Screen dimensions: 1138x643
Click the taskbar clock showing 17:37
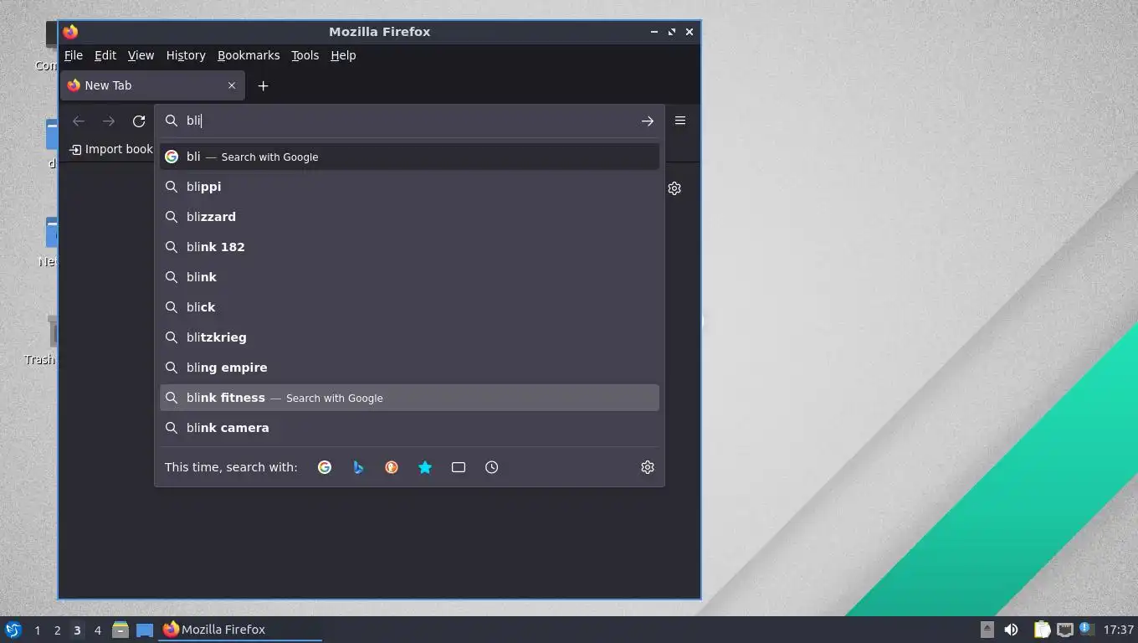1118,630
